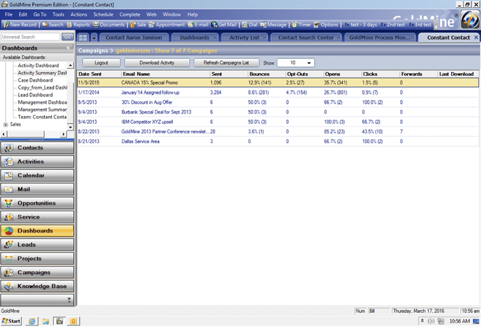Select the January'14 Assigned follow-up campaign

click(277, 92)
